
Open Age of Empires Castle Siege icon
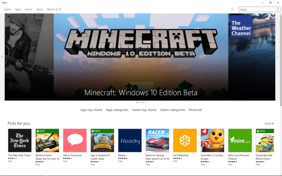pyautogui.click(x=102, y=140)
